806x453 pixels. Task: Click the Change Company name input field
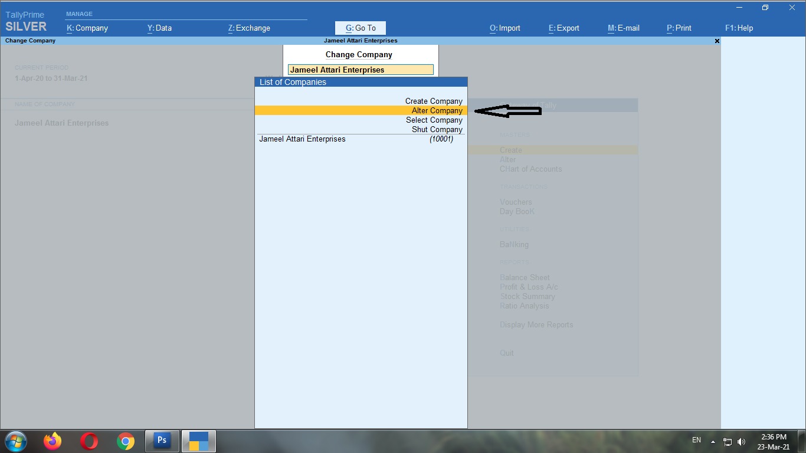361,70
